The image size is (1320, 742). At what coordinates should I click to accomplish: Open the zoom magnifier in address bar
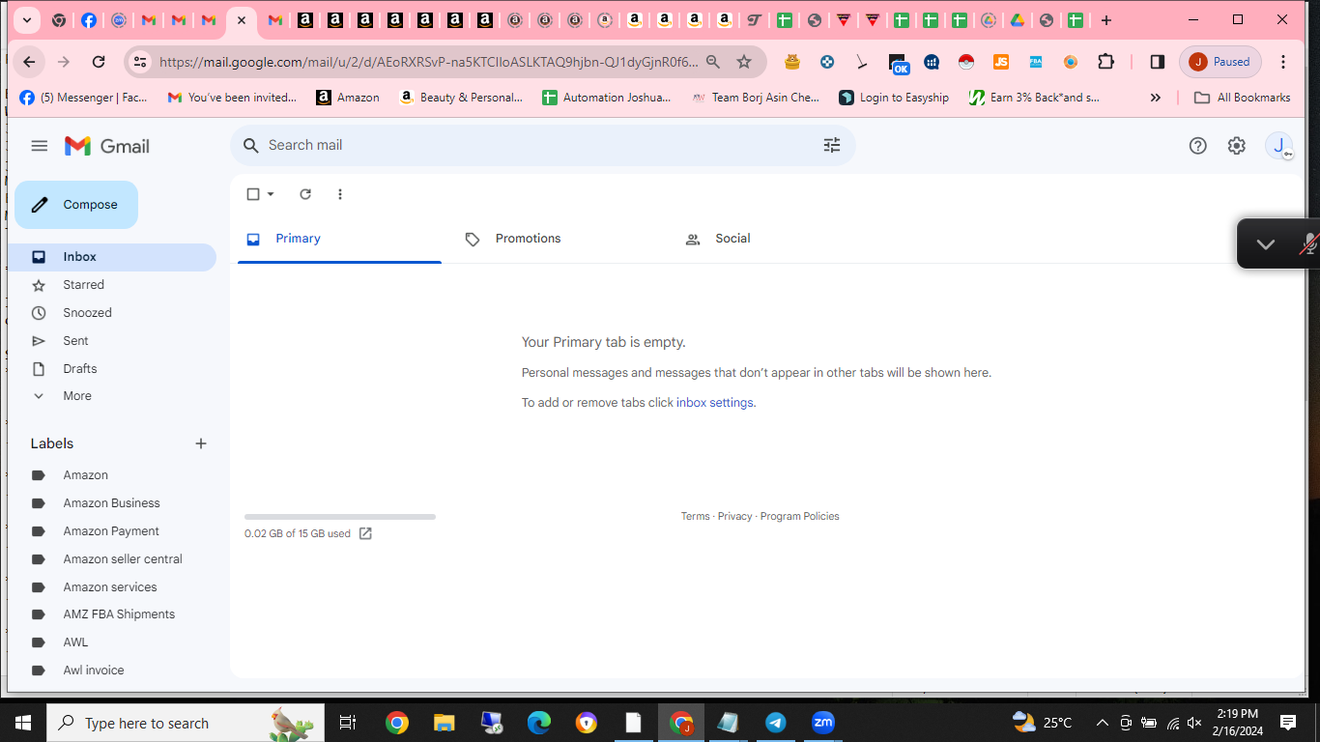pos(713,62)
